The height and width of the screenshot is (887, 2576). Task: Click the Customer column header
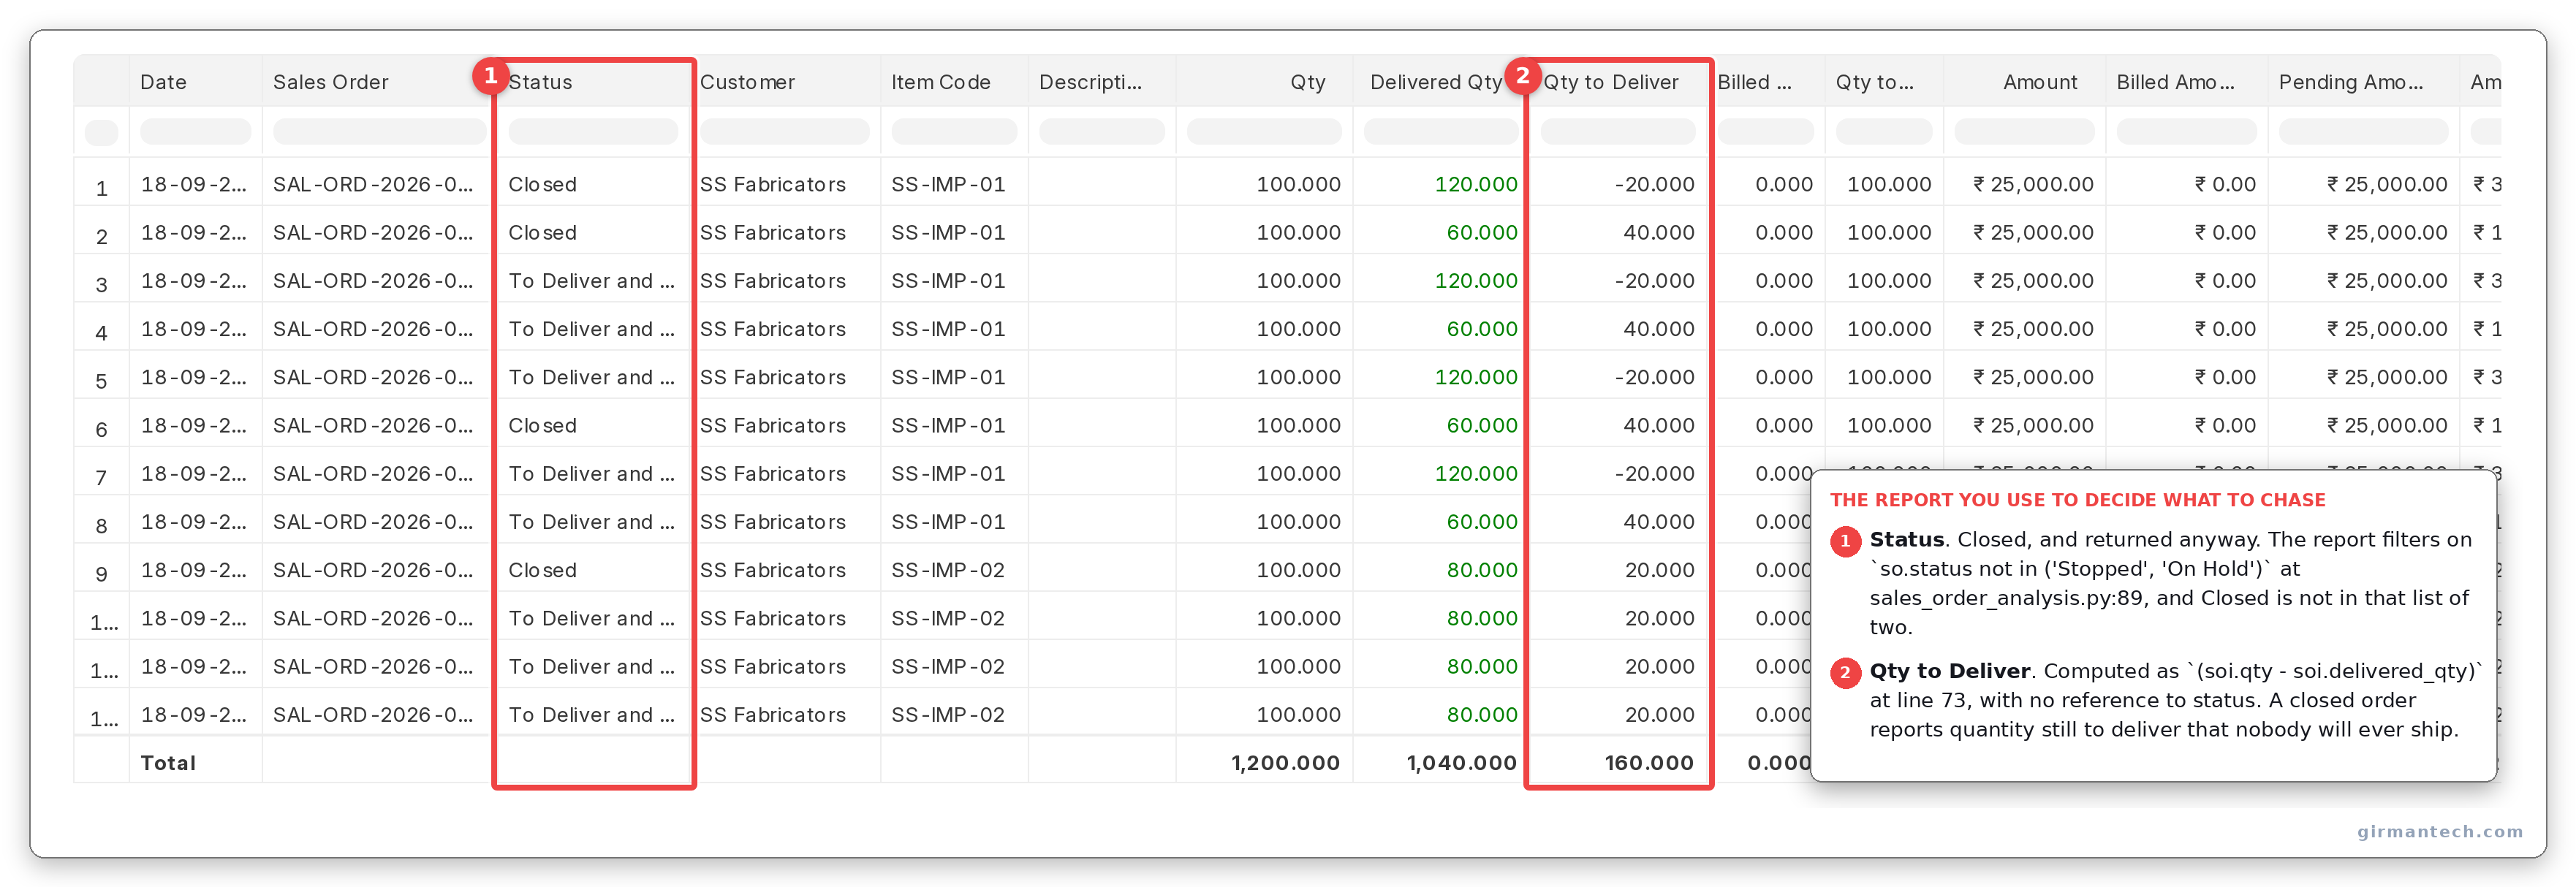tap(747, 82)
